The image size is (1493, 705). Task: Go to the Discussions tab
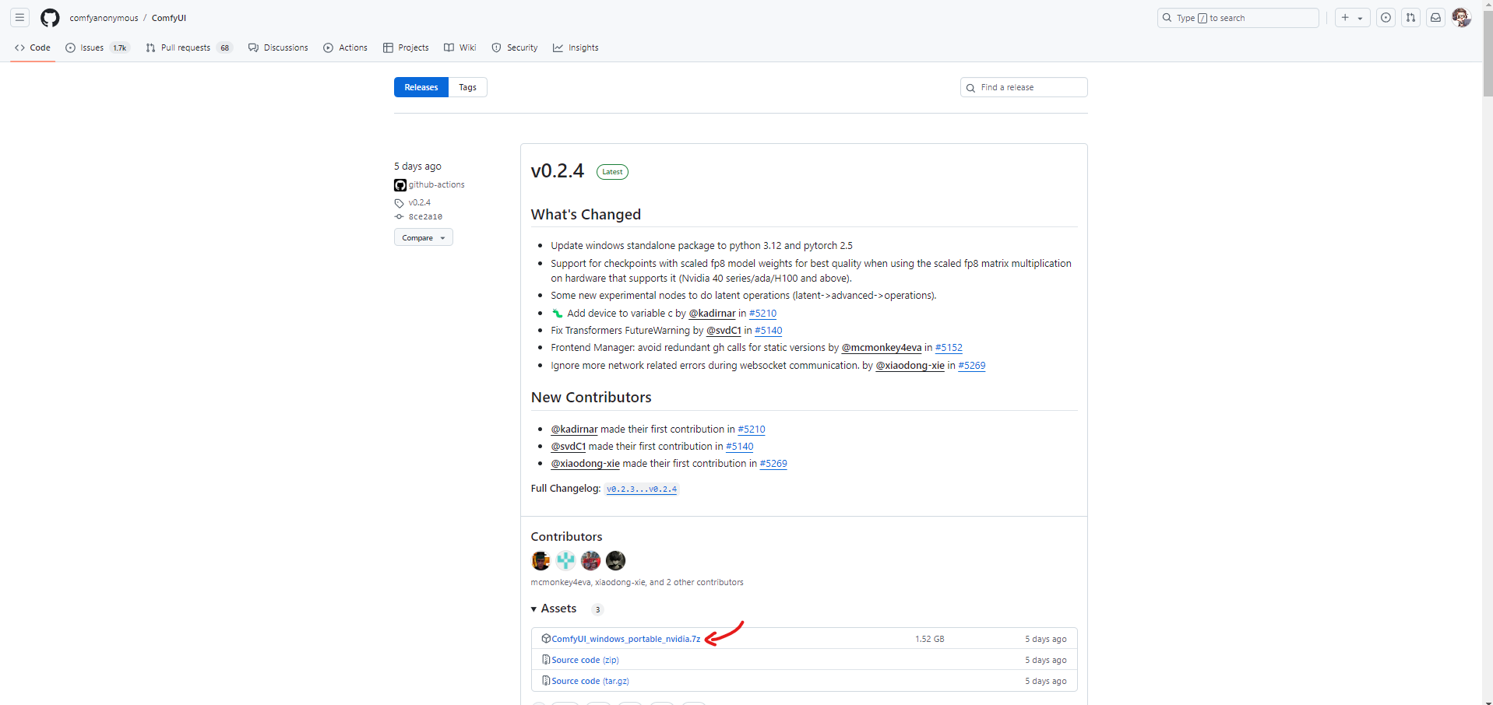pyautogui.click(x=278, y=47)
